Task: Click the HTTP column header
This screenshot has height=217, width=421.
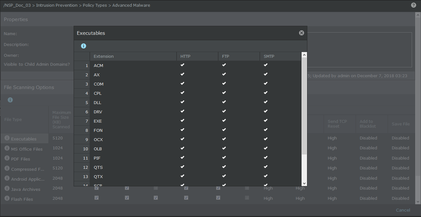Action: (x=197, y=56)
